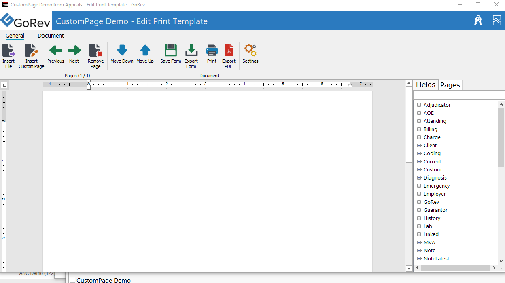Click the Remove Page icon
This screenshot has width=505, height=283.
click(x=96, y=51)
